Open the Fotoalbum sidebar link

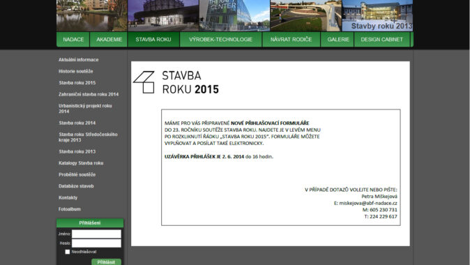click(70, 209)
